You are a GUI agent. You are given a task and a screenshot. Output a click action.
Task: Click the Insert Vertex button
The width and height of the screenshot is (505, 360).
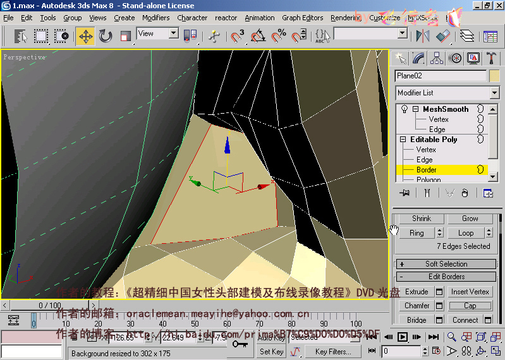[x=470, y=292]
